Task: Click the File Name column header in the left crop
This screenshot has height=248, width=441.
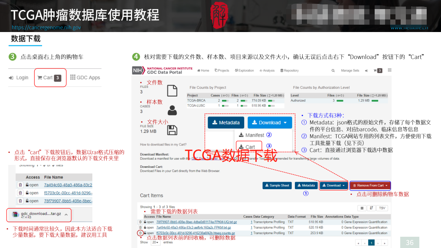Action: 53,177
